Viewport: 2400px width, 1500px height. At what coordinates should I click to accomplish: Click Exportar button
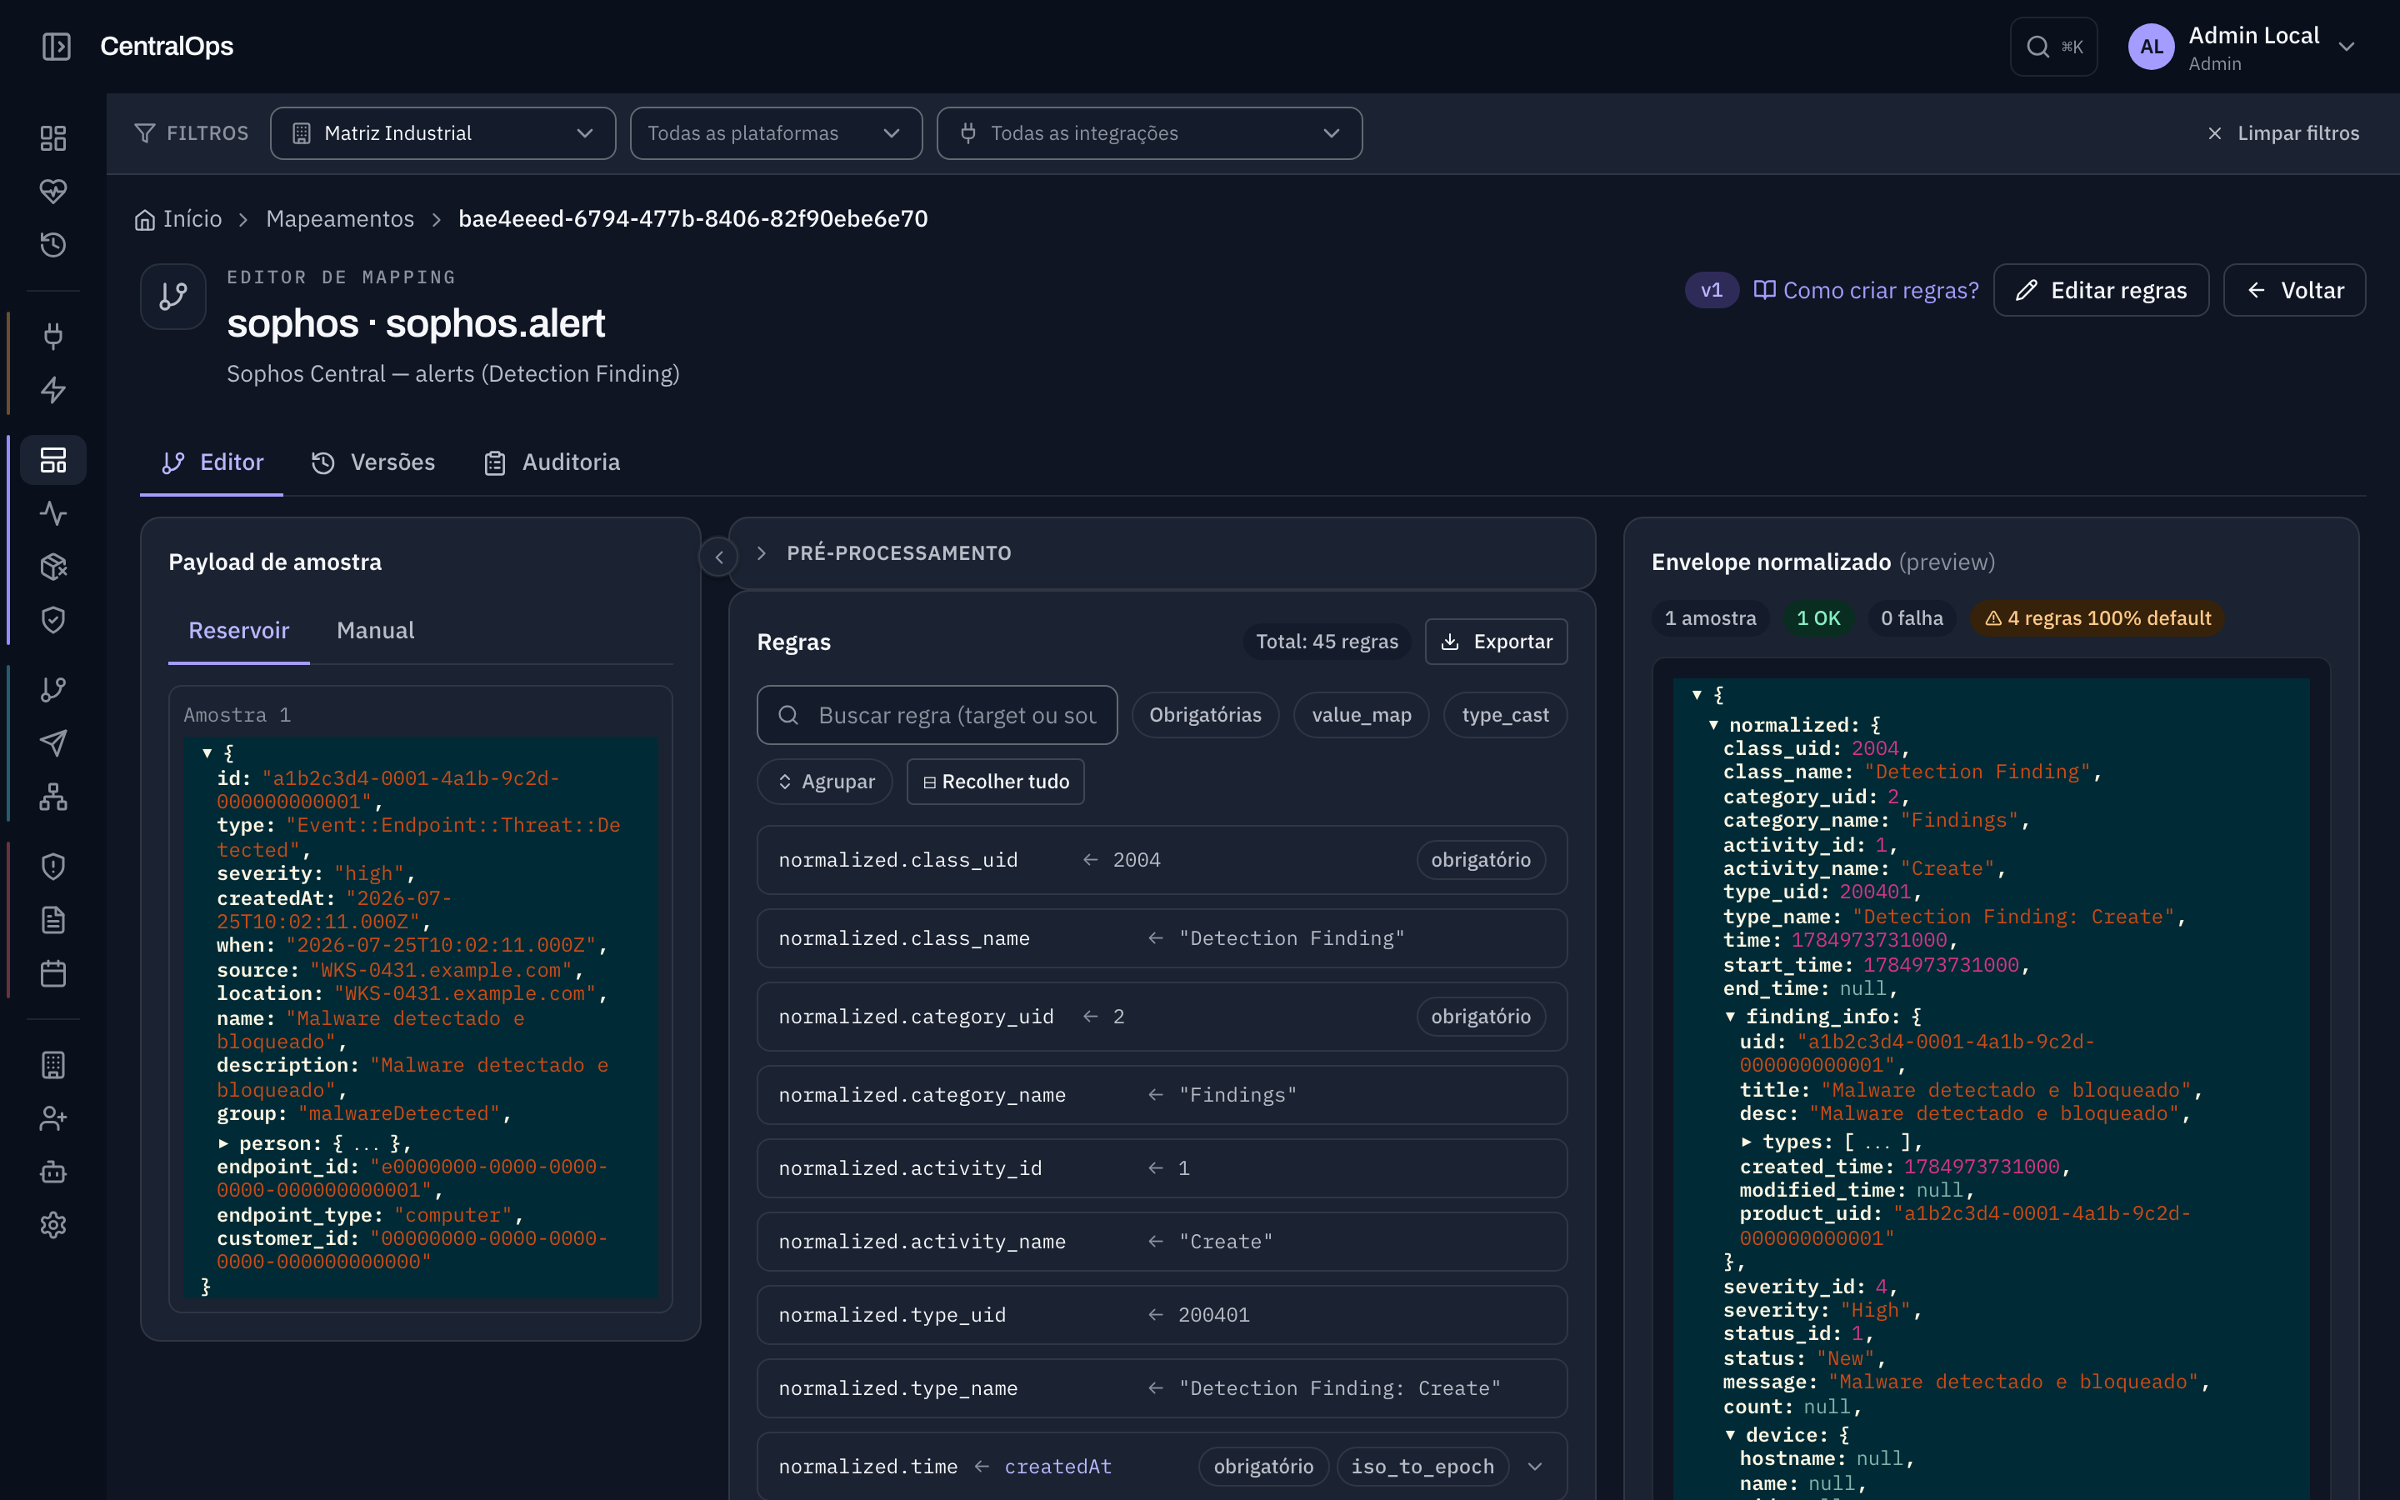tap(1496, 642)
